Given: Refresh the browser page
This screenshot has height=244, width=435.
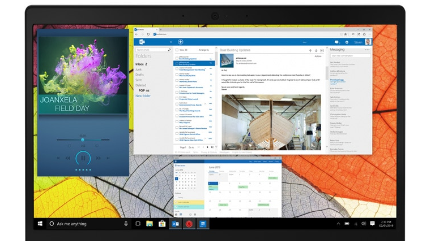Looking at the screenshot, I should pyautogui.click(x=148, y=34).
